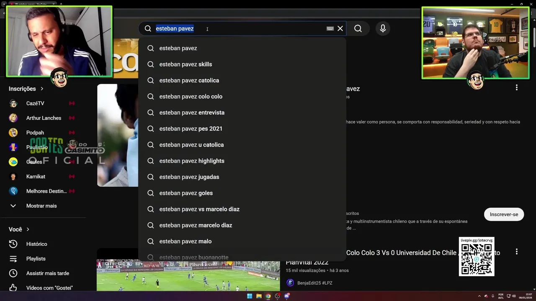
Task: Choose suggestion 'esteban pavez highlights'
Action: 242,161
